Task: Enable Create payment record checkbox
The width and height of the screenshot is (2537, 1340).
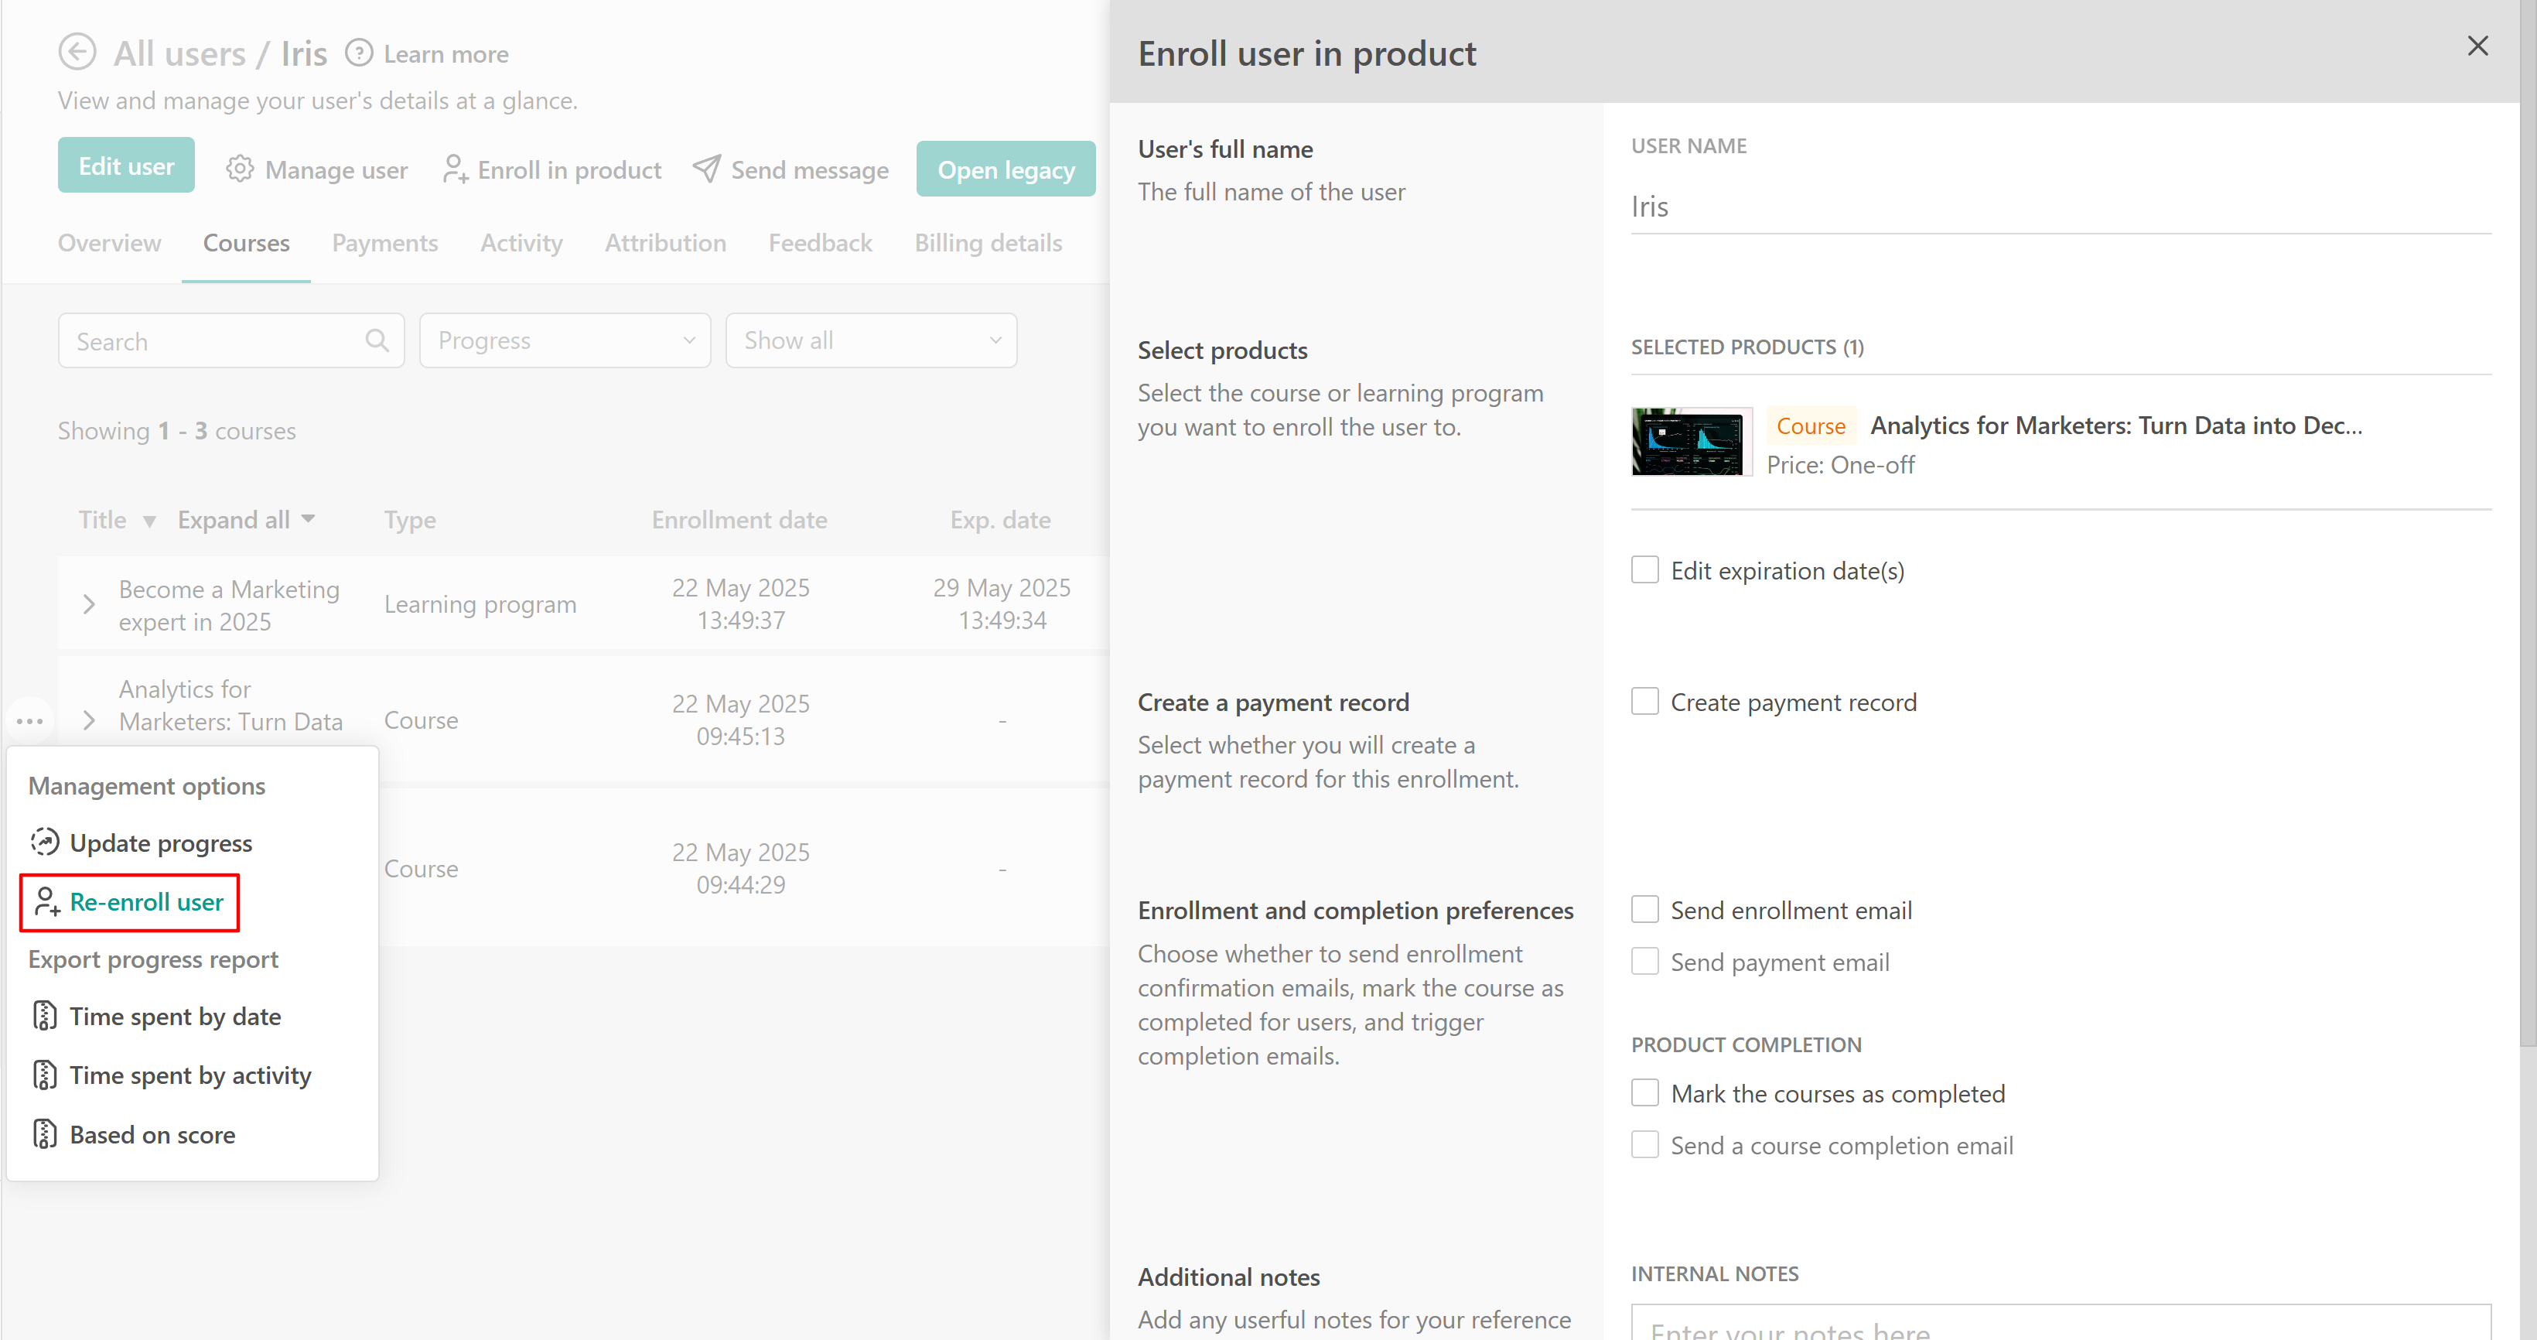Action: coord(1644,702)
